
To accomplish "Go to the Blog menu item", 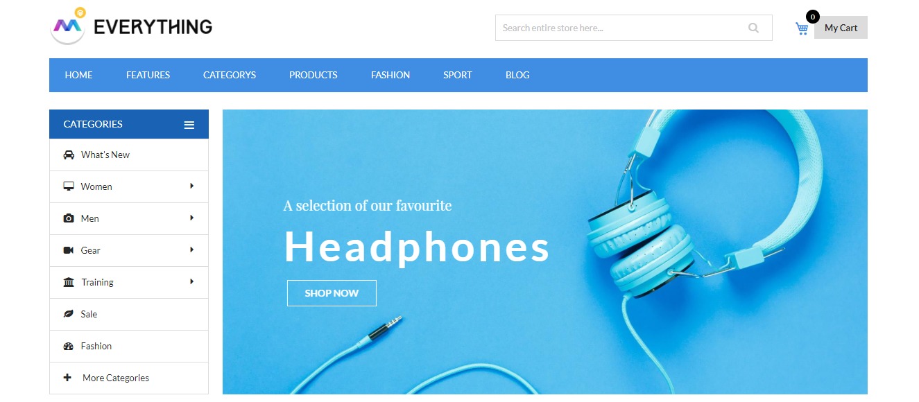I will [x=517, y=75].
